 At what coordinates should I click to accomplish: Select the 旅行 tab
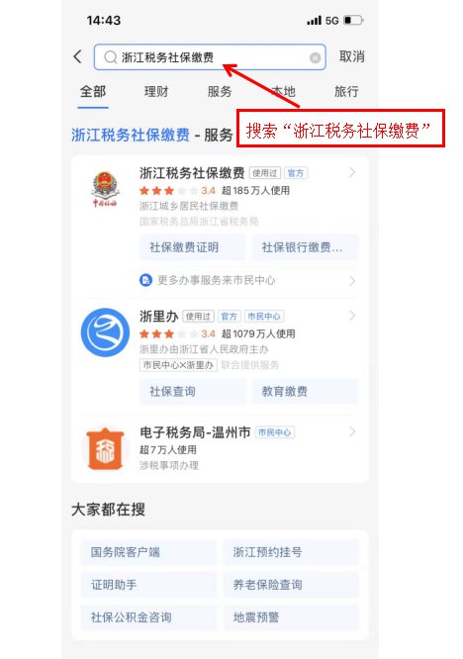coord(346,91)
